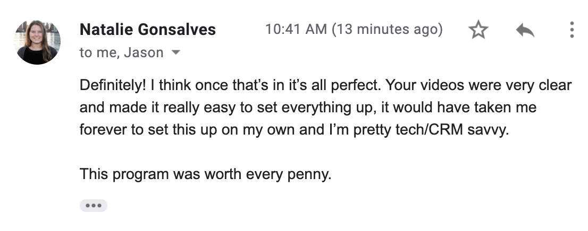Click the "to me, Jason" recipients line
This screenshot has width=588, height=231.
point(122,52)
